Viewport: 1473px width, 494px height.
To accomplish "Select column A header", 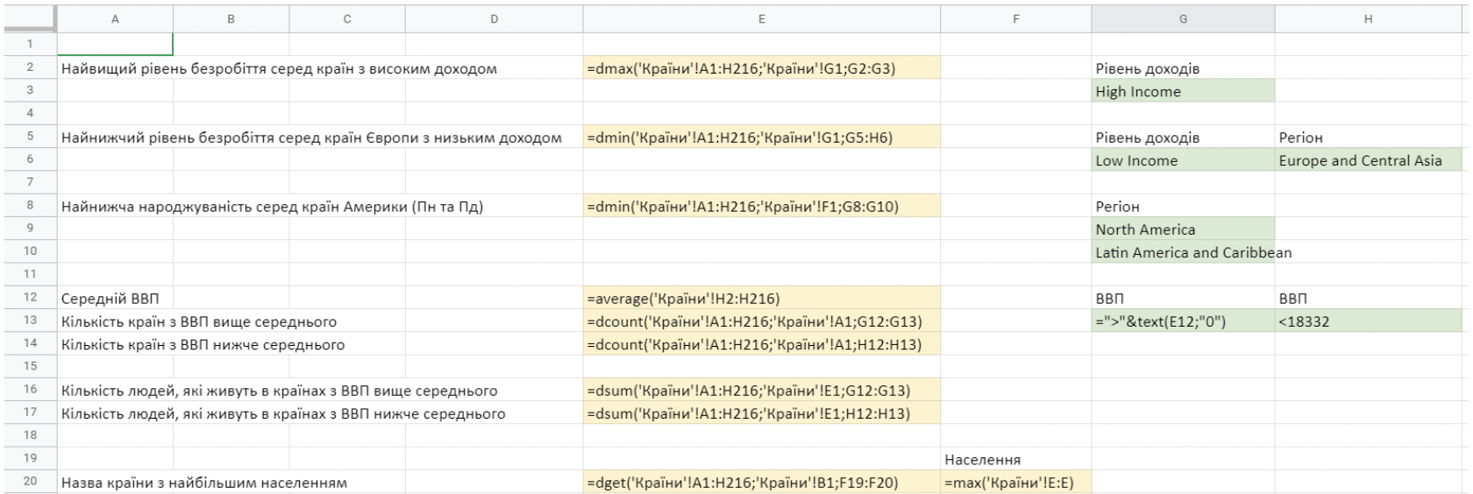I will pyautogui.click(x=115, y=18).
